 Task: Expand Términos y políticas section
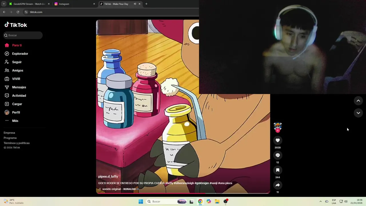coord(17,143)
